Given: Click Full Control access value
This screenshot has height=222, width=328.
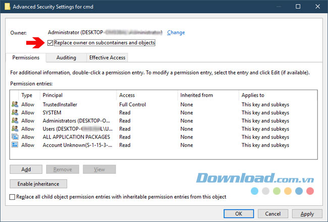Looking at the screenshot, I should (x=132, y=104).
